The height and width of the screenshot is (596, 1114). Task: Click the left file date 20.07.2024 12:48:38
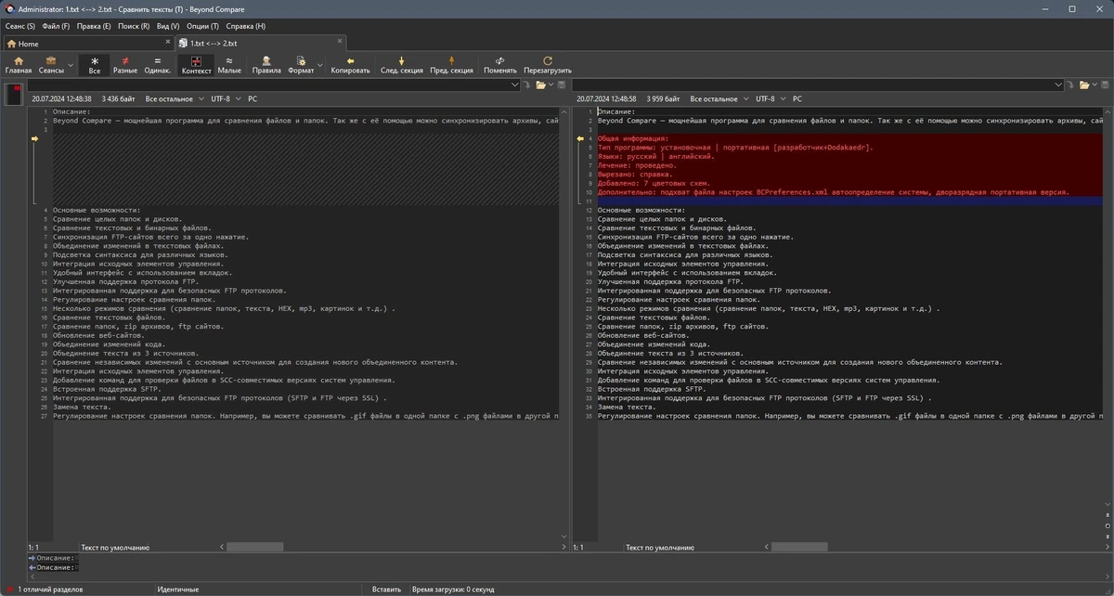(x=61, y=98)
